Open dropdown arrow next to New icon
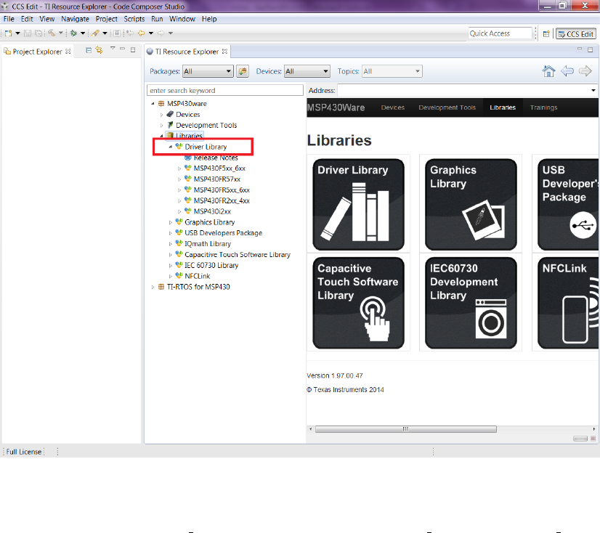600x533 pixels. tap(17, 33)
